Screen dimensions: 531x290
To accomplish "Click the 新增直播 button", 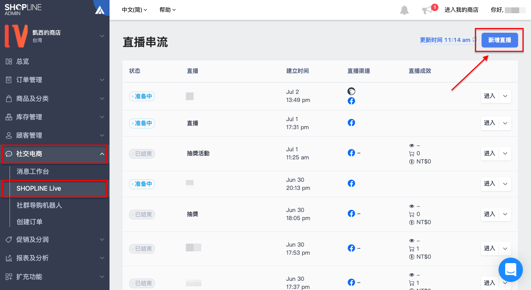I will (x=500, y=40).
